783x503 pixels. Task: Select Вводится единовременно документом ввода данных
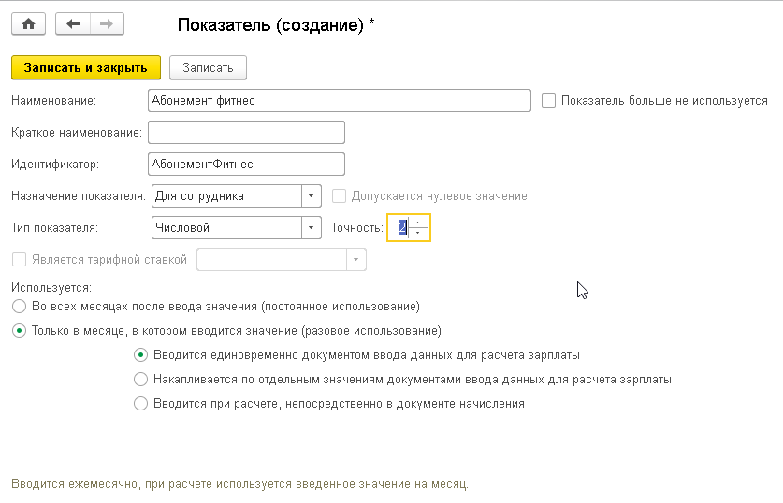coord(141,354)
